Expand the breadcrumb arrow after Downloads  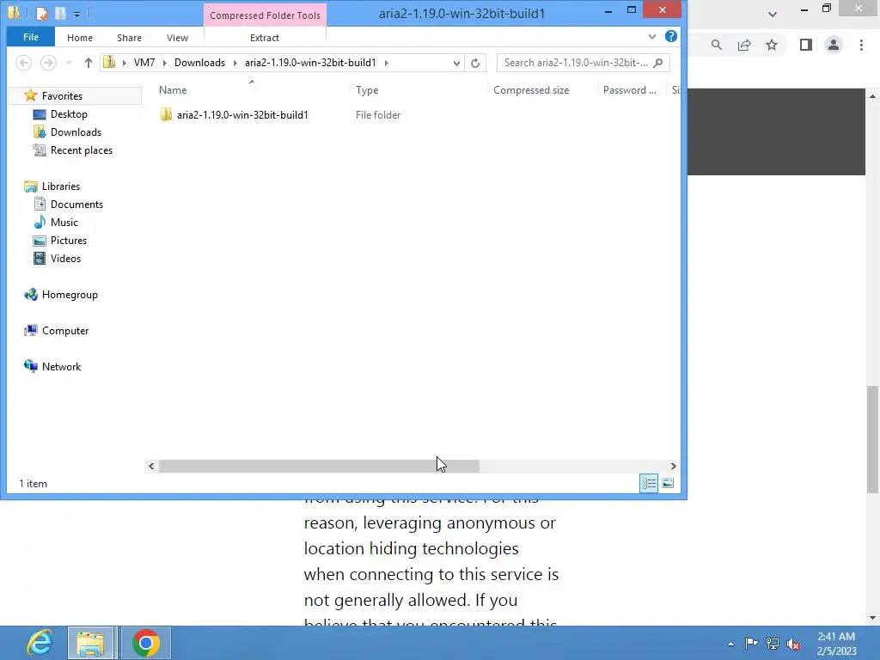pos(235,63)
